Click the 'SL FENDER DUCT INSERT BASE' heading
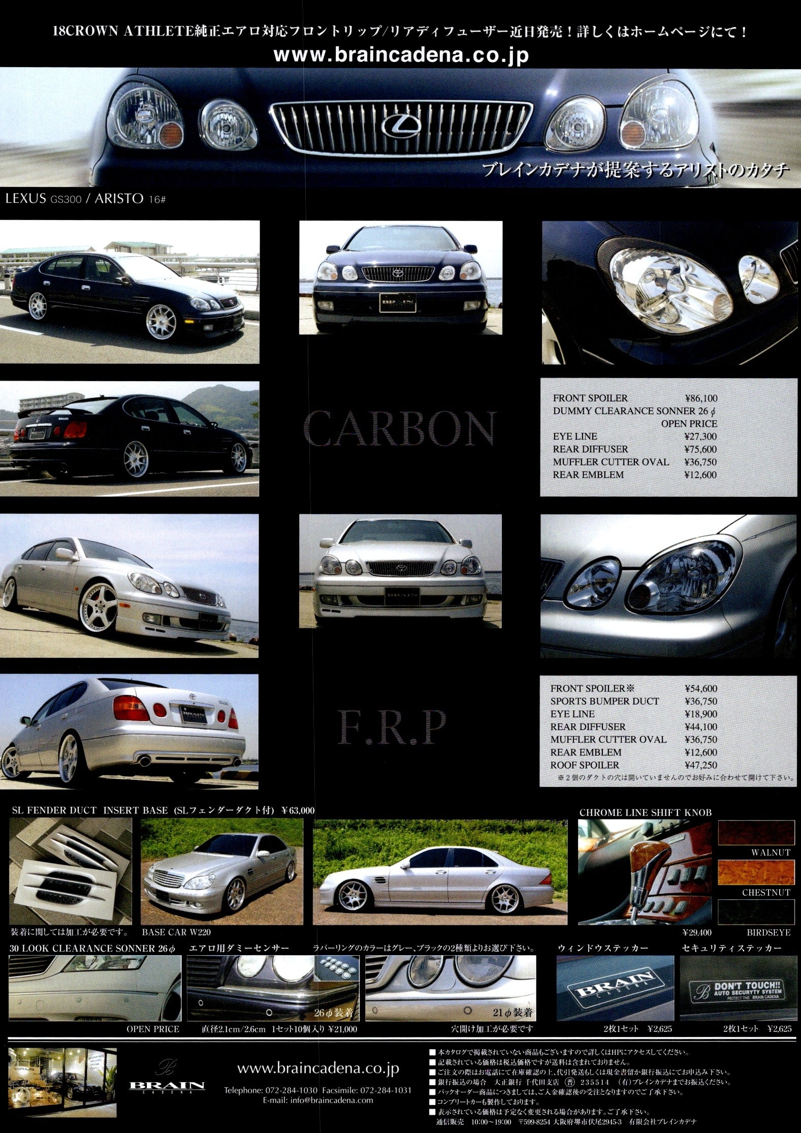The height and width of the screenshot is (1133, 801). click(90, 810)
